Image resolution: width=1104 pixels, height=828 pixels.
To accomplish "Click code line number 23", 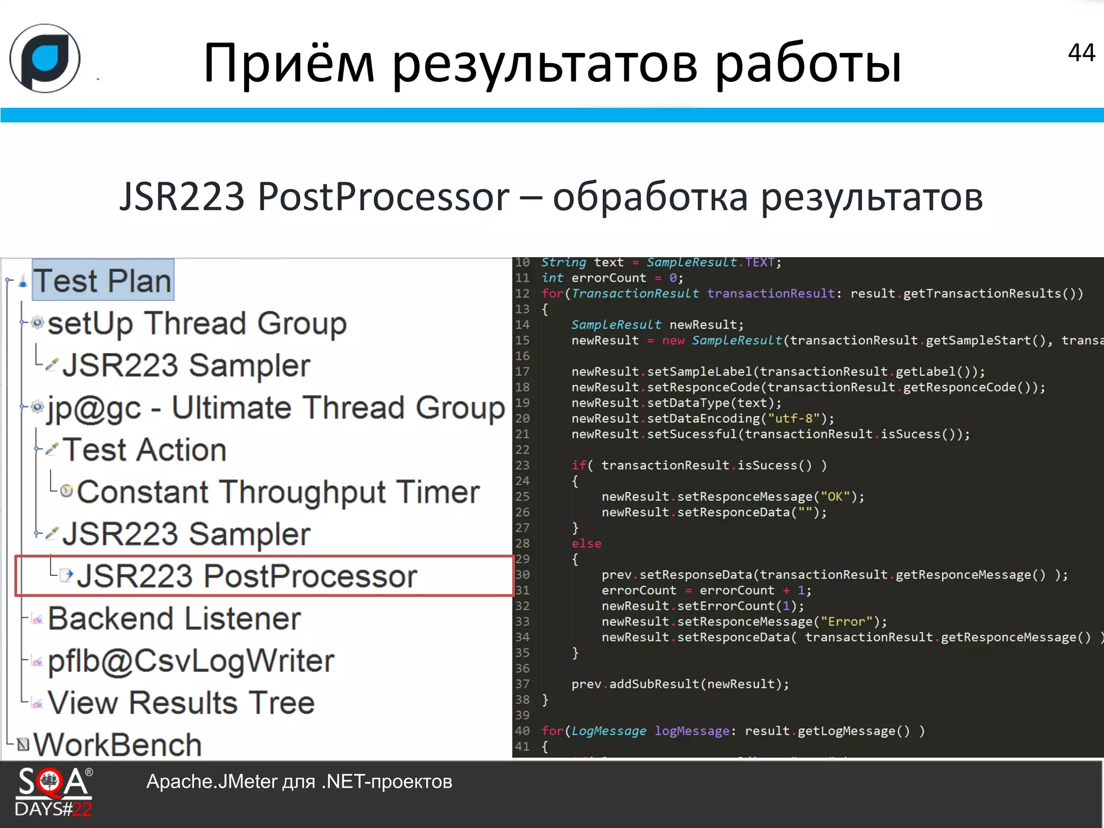I will (x=522, y=465).
